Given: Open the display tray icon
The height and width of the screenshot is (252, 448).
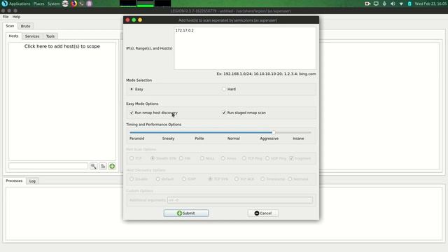Looking at the screenshot, I should [376, 3].
